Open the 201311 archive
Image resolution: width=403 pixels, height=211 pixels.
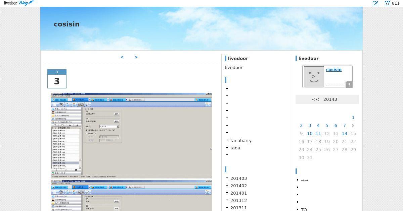[x=238, y=208]
